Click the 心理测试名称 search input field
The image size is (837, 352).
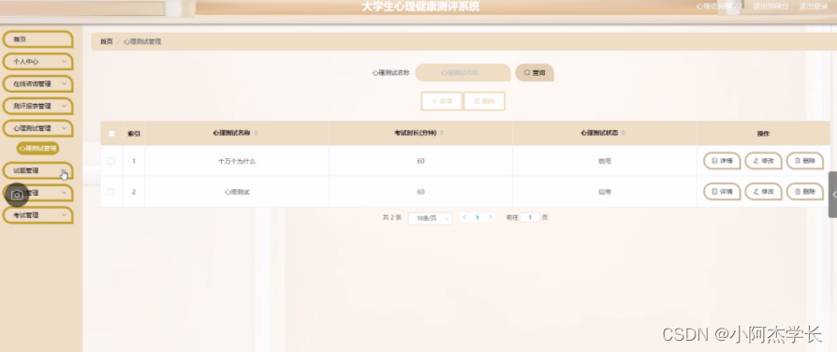point(463,73)
